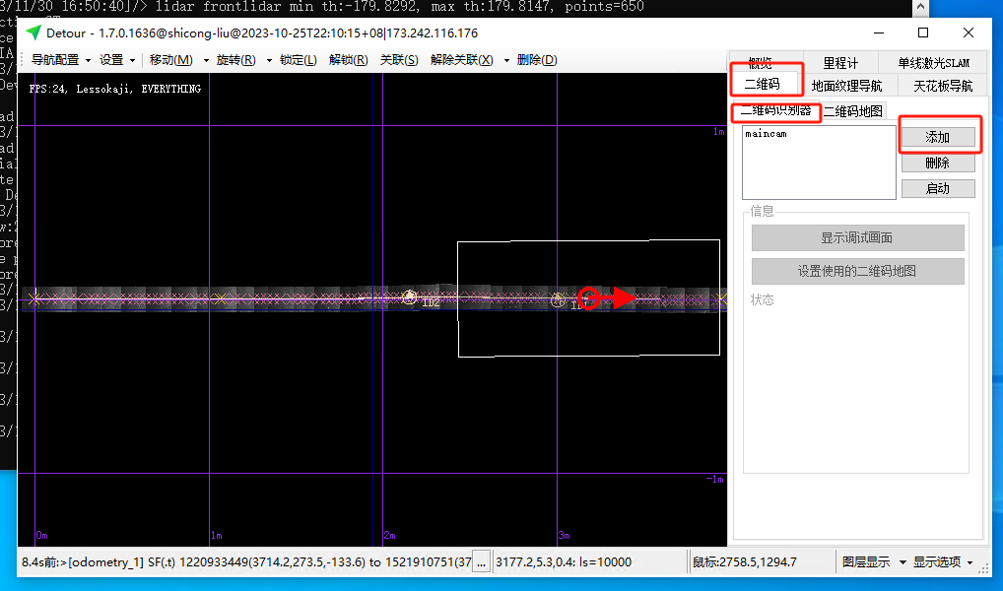Expand the 显示选项 dropdown
Screen dimensions: 1003x591
pyautogui.click(x=942, y=562)
